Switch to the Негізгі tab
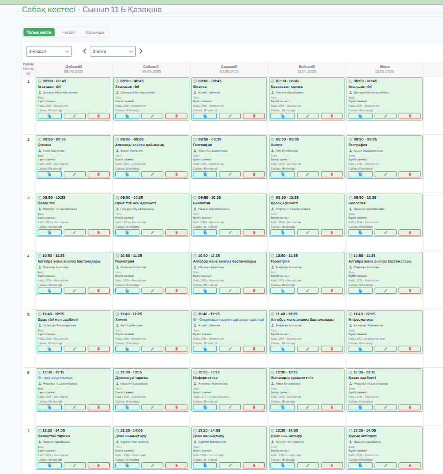 click(68, 32)
